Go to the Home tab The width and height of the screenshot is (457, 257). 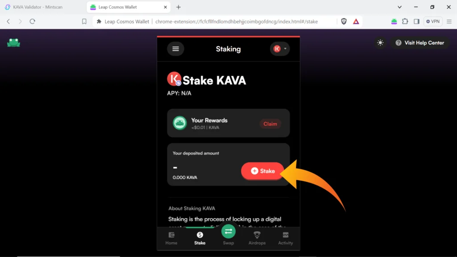point(171,238)
